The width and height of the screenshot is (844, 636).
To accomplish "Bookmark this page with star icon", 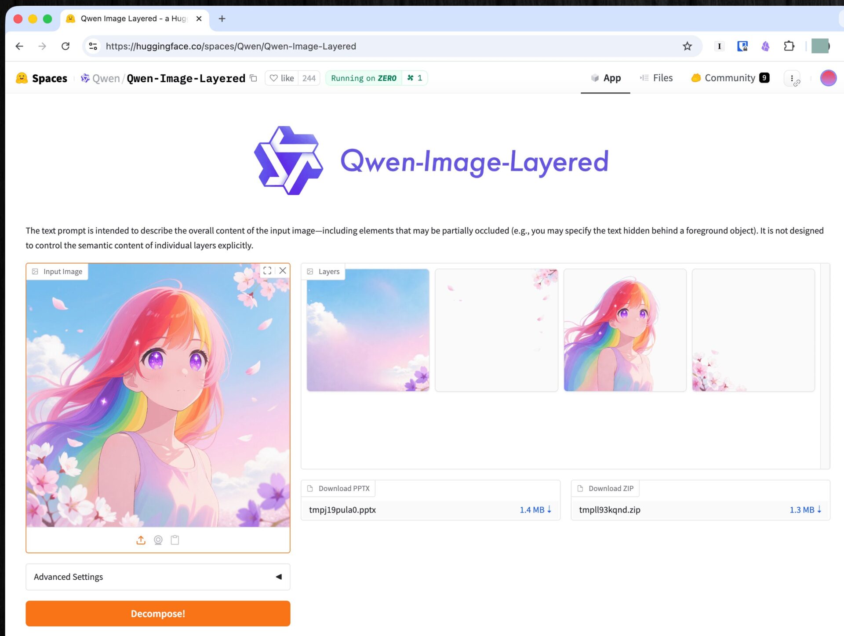I will (687, 46).
